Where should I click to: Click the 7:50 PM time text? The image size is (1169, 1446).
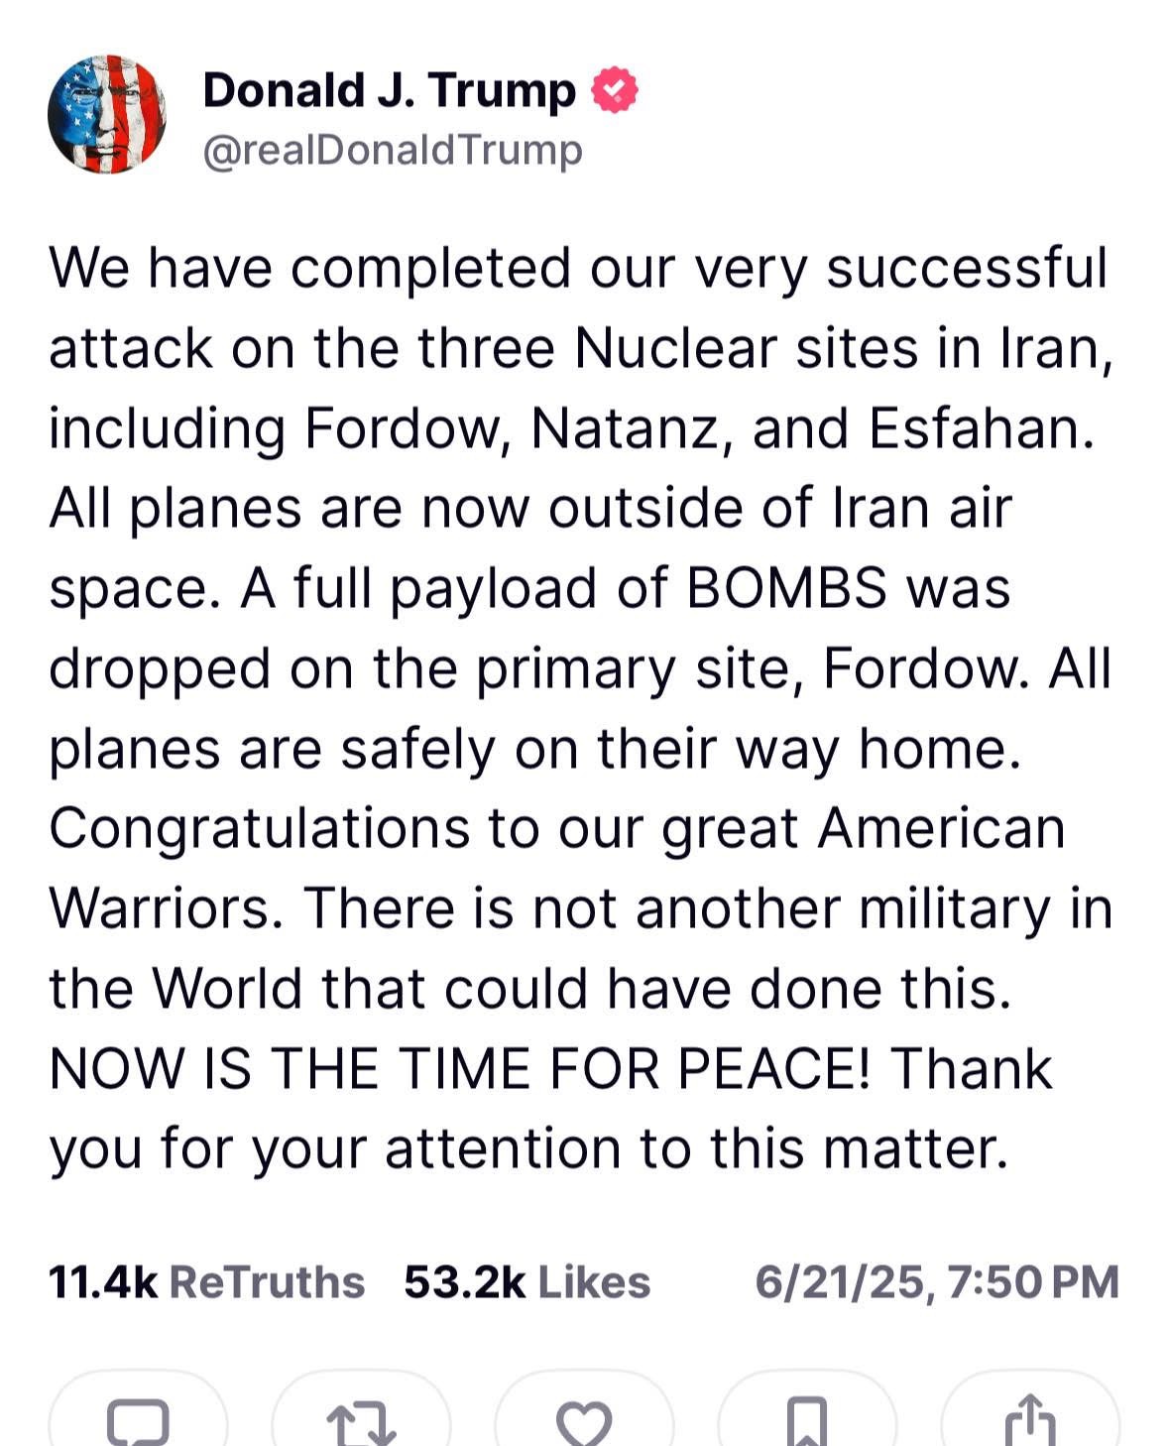1033,1282
